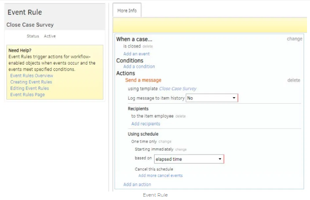This screenshot has width=310, height=200.
Task: Open Event Rules Overview help link
Action: click(x=32, y=76)
